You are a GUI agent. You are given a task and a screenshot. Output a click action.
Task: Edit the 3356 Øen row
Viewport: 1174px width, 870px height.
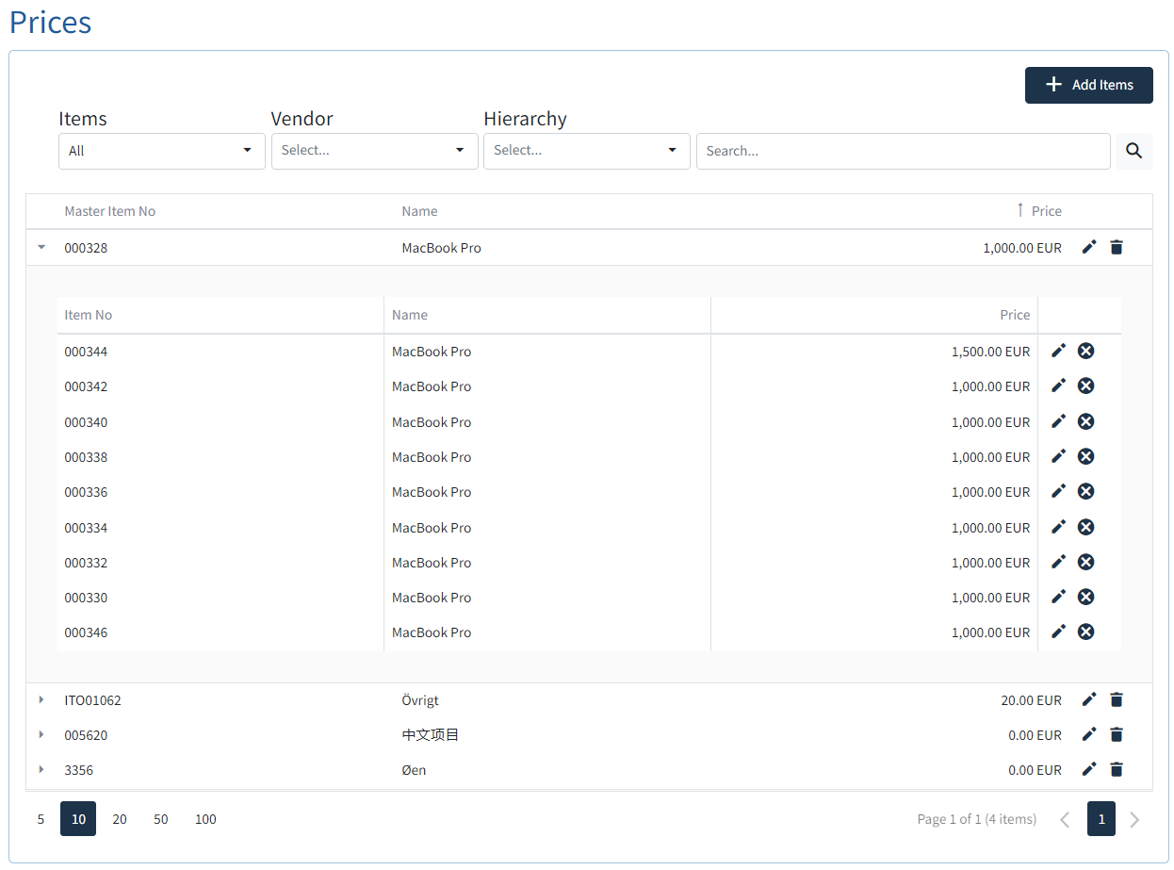(1089, 769)
